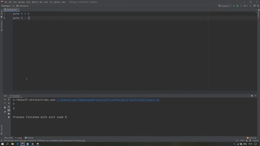The width and height of the screenshot is (260, 146).
Task: Toggle scroll to end in Run console
Action: pos(9,110)
